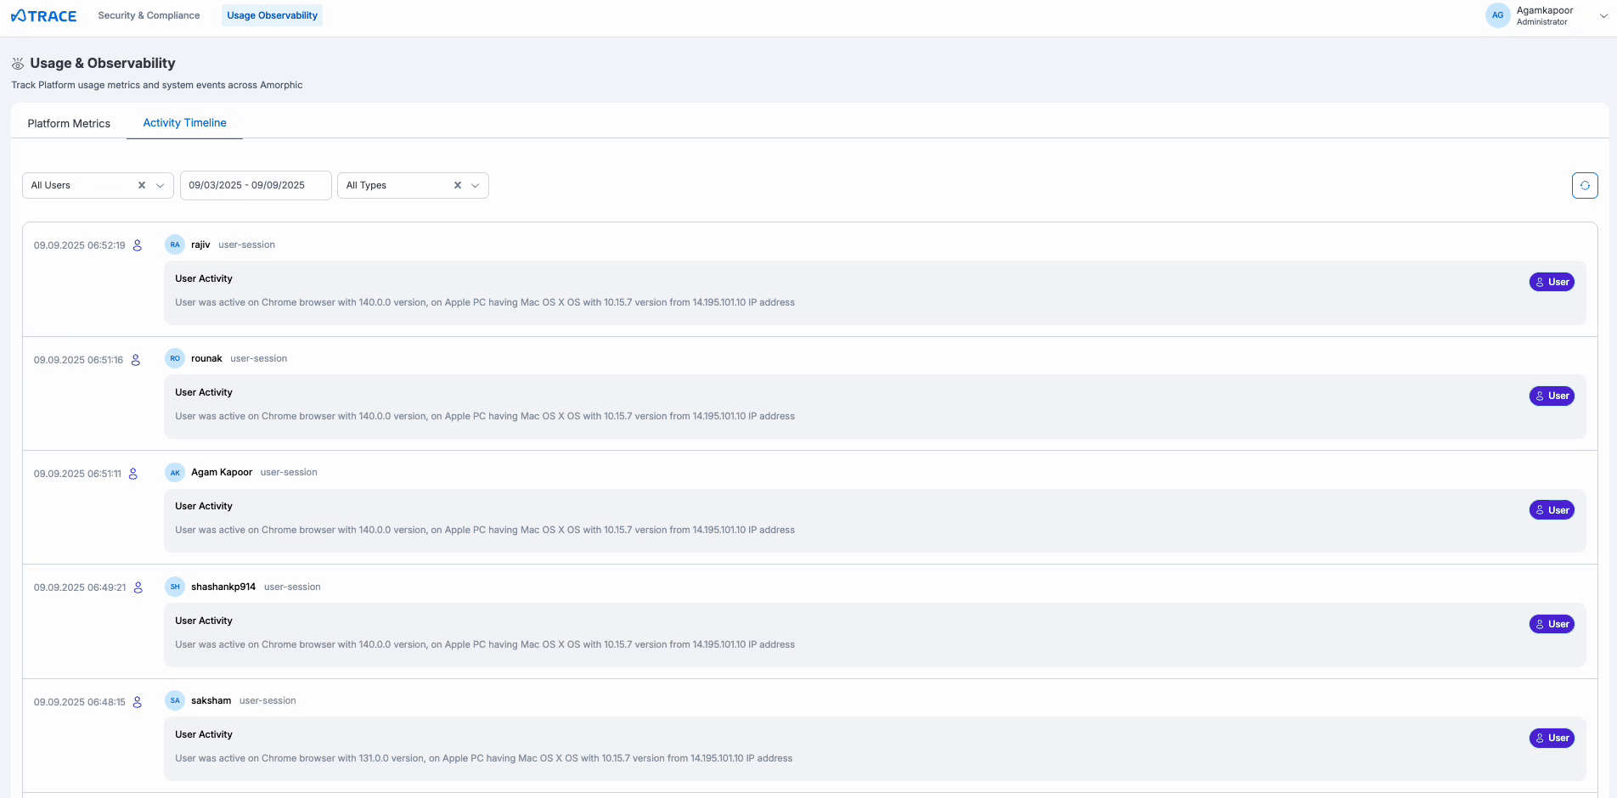Switch to the Platform Metrics tab

[x=69, y=123]
